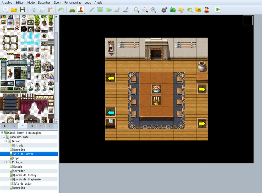Pick the Flood Fill tool
This screenshot has height=193, width=262.
coord(117,10)
